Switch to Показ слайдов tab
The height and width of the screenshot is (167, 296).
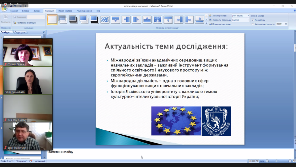[x=65, y=11]
